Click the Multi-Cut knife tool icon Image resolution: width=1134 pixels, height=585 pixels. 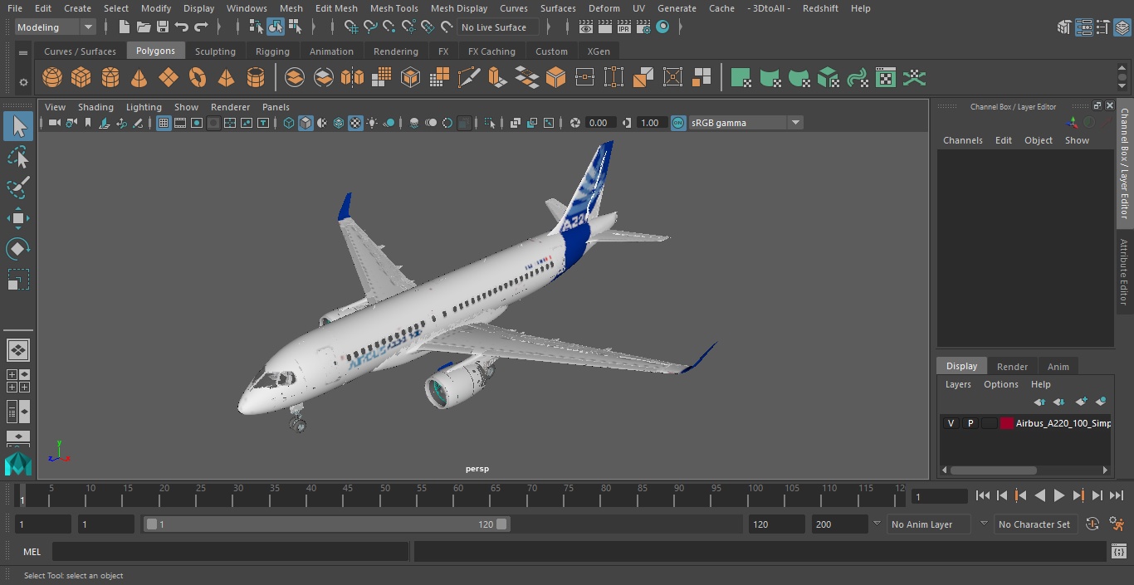[469, 78]
